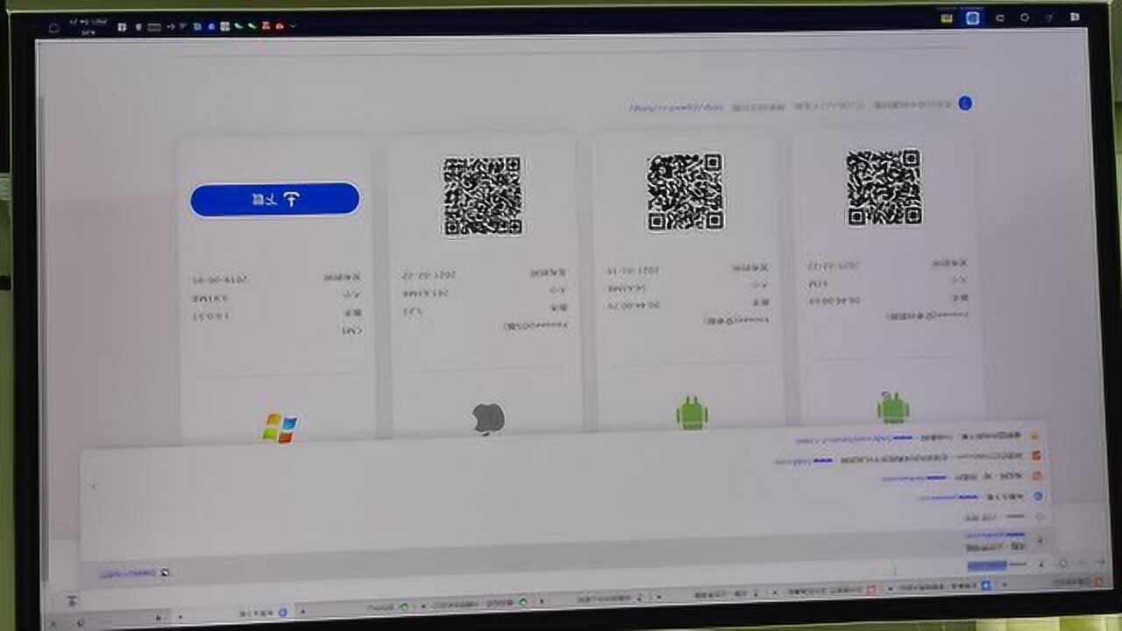
Task: Click the gray Apple logo icon
Action: point(488,419)
